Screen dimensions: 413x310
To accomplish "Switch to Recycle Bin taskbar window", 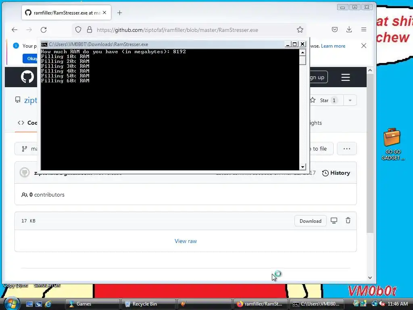I will point(148,304).
